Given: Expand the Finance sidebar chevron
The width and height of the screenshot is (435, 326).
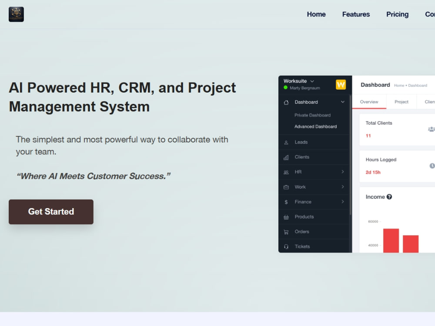Looking at the screenshot, I should tap(343, 202).
